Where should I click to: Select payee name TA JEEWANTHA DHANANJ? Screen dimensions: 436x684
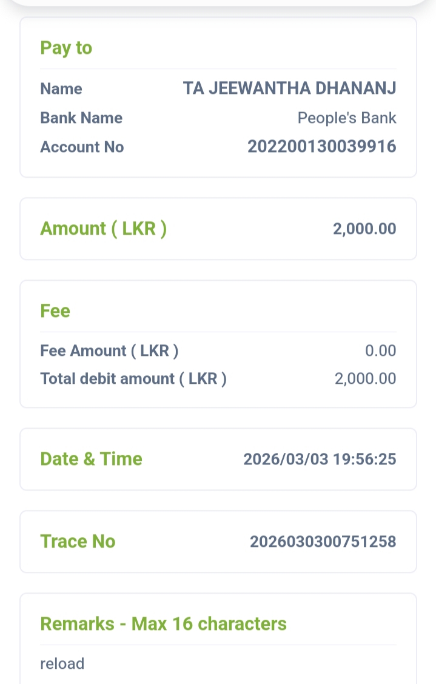point(289,89)
